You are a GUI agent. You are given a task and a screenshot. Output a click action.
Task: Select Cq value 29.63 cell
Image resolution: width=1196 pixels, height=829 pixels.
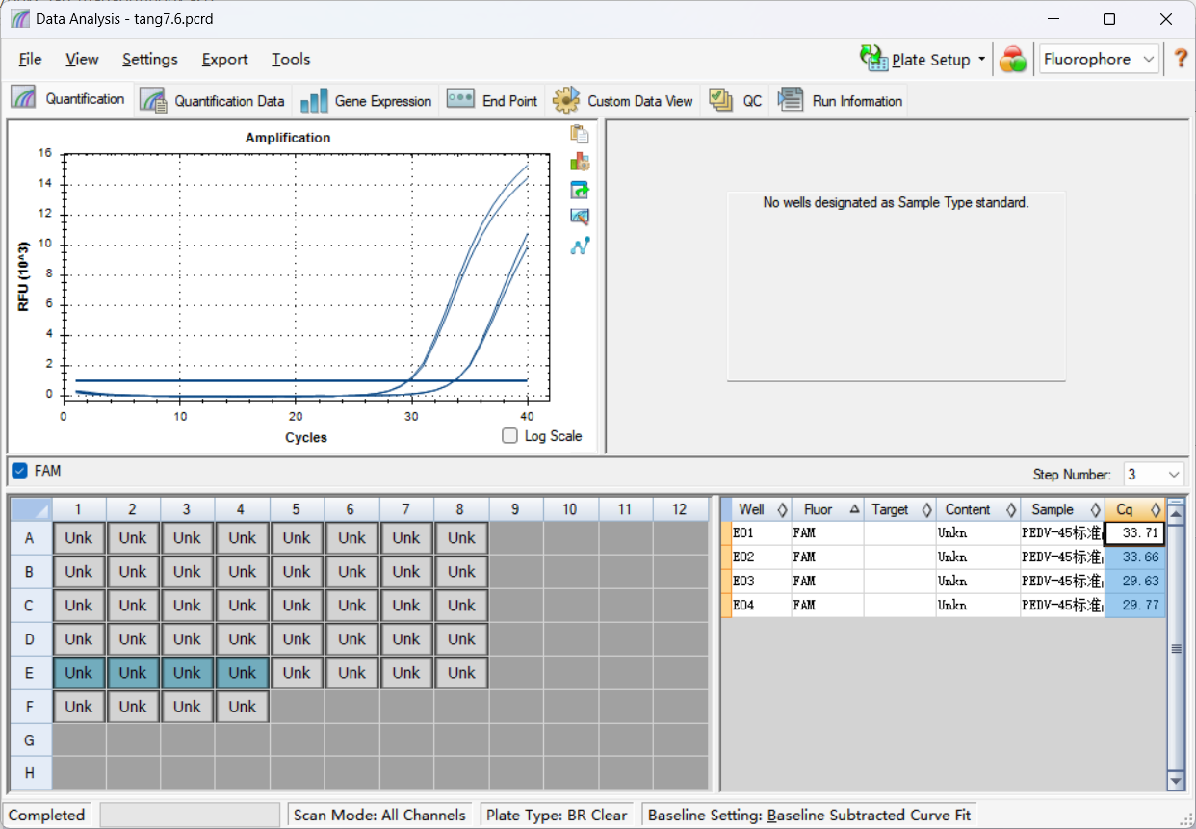pyautogui.click(x=1134, y=582)
